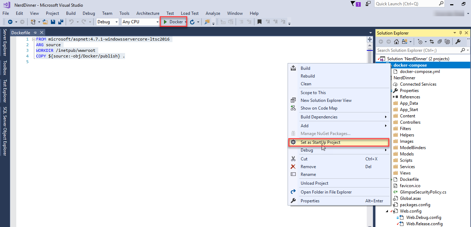Screen dimensions: 471x227
Task: Click the Navigate Backward arrow in toolbar
Action: click(x=10, y=22)
